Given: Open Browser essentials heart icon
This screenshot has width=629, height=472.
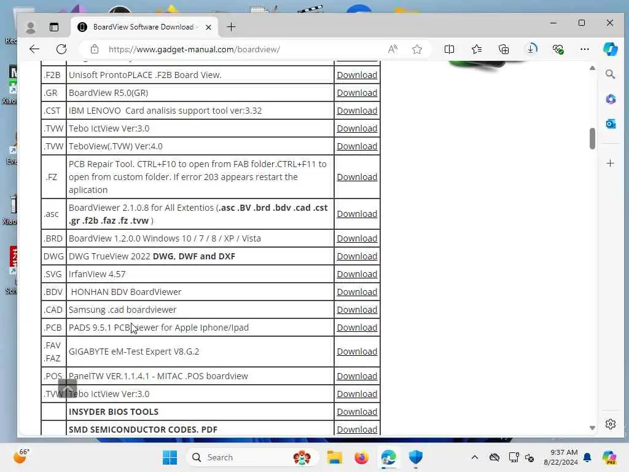Looking at the screenshot, I should coord(558,49).
